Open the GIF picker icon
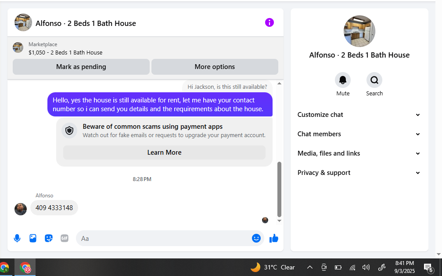 pos(65,239)
